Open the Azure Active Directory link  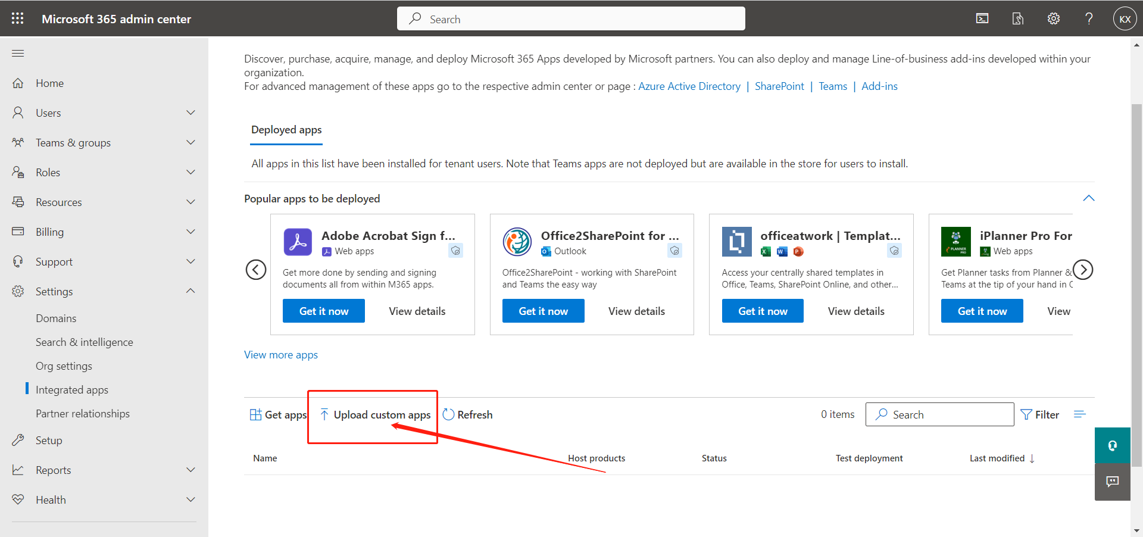click(689, 86)
